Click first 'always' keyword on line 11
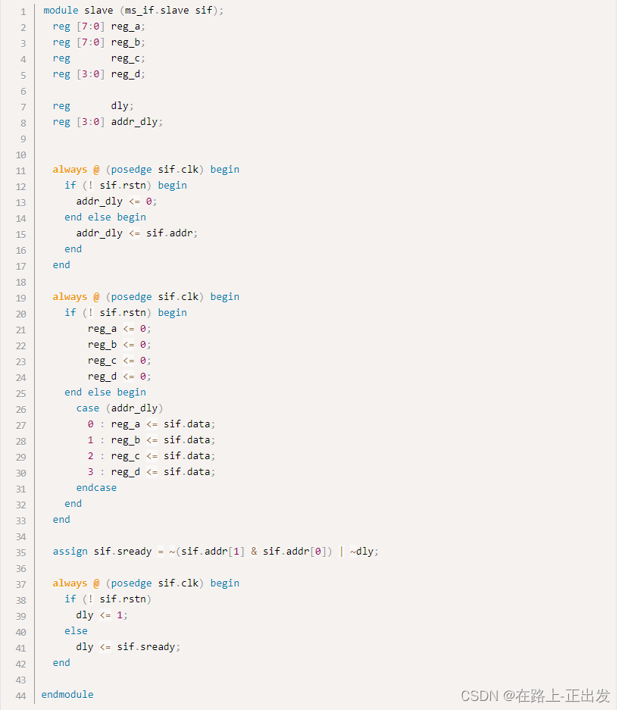 pyautogui.click(x=70, y=170)
